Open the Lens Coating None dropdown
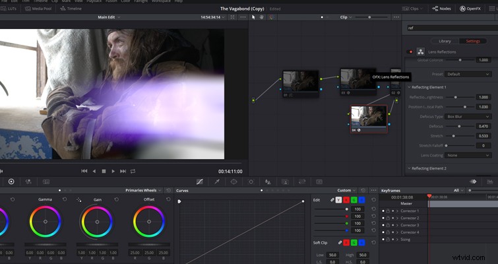The image size is (498, 264). (468, 155)
